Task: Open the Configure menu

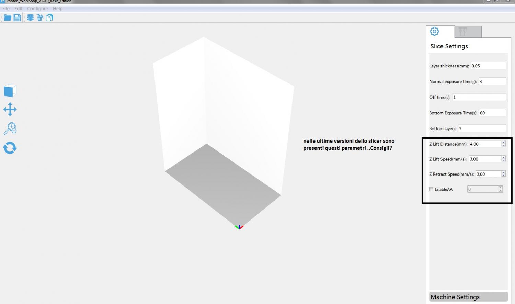Action: [x=37, y=9]
